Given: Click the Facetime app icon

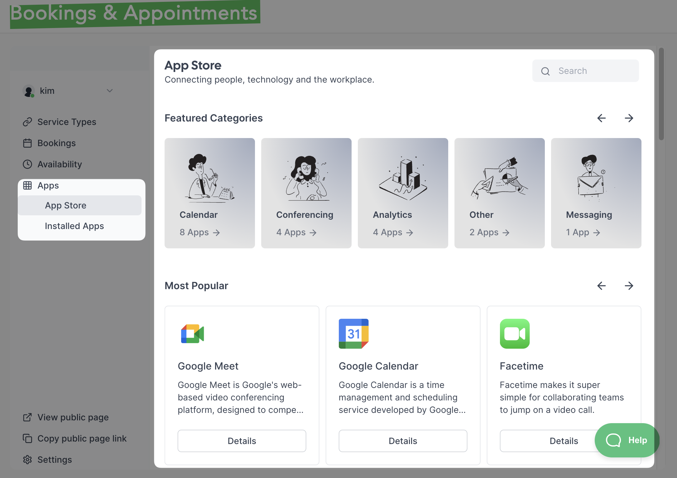Looking at the screenshot, I should click(x=515, y=334).
